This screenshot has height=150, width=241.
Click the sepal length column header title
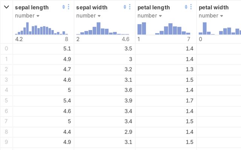pos(32,7)
